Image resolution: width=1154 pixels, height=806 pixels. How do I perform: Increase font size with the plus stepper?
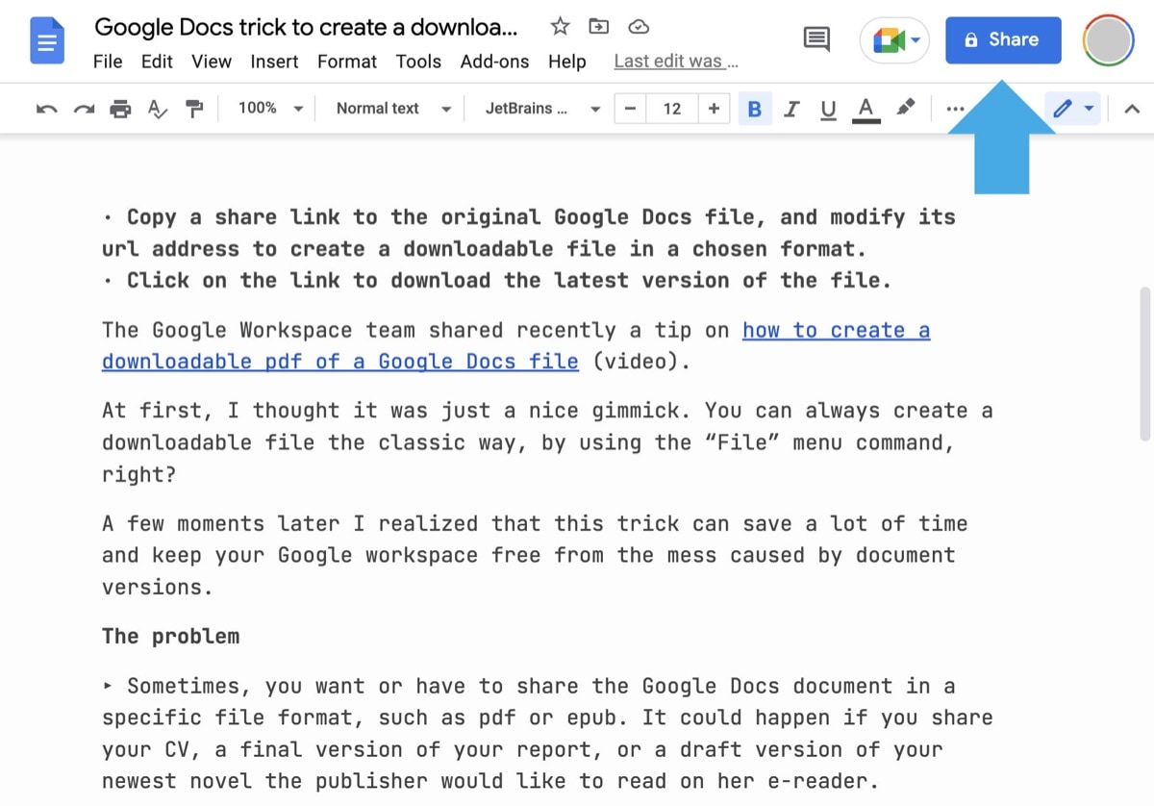[715, 108]
